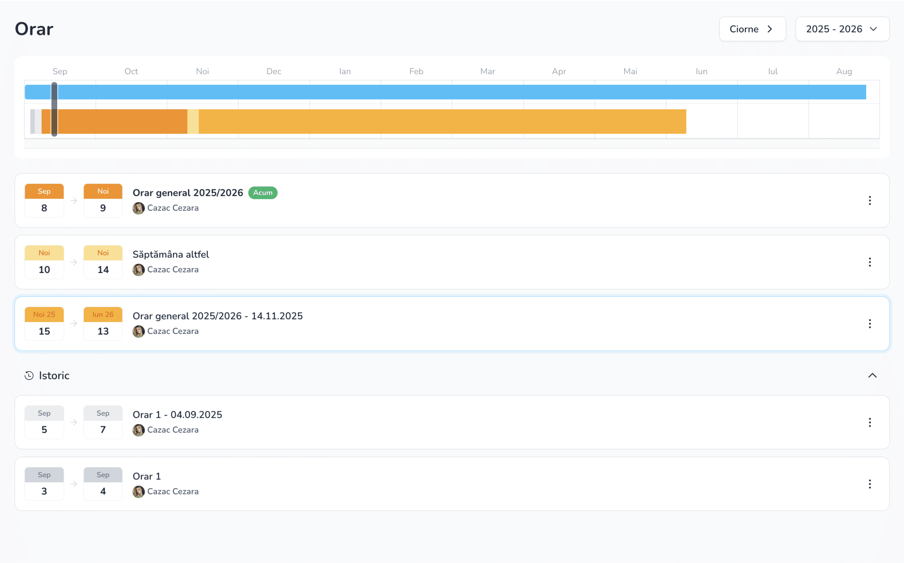This screenshot has width=904, height=563.
Task: Click the Iun 26 end date tile
Action: click(103, 324)
